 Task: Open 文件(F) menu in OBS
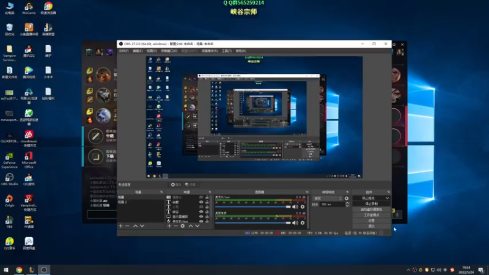(x=123, y=51)
